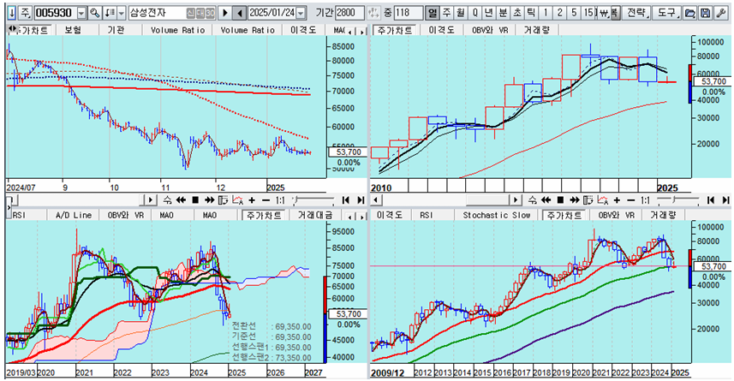Click the list-settings icon under the 2024/07 panel

224,200
